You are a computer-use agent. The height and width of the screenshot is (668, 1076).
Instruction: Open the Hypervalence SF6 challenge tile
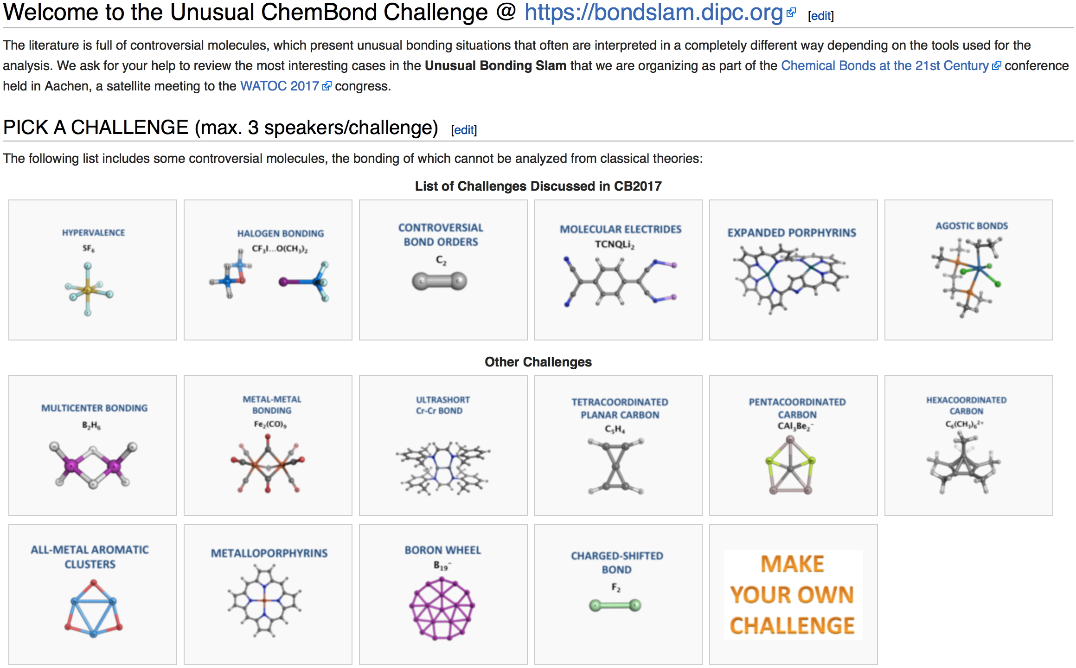93,270
